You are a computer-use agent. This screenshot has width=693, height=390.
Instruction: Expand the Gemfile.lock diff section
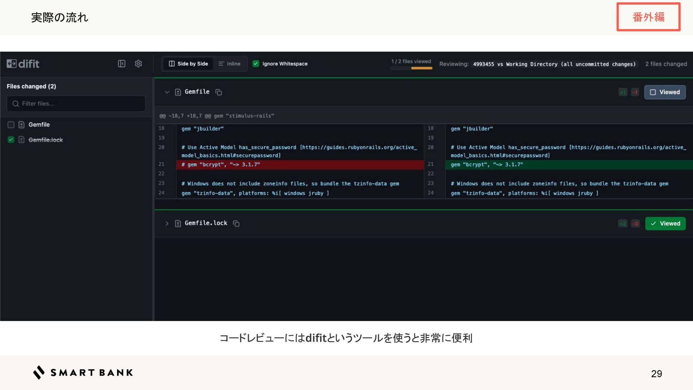(167, 224)
